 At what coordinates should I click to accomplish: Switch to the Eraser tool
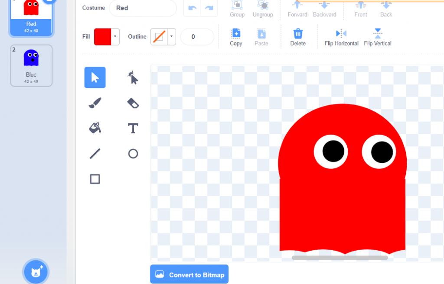coord(133,103)
